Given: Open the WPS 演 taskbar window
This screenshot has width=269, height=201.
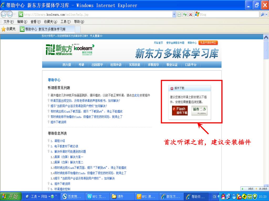Looking at the screenshot, I should click(147, 197).
